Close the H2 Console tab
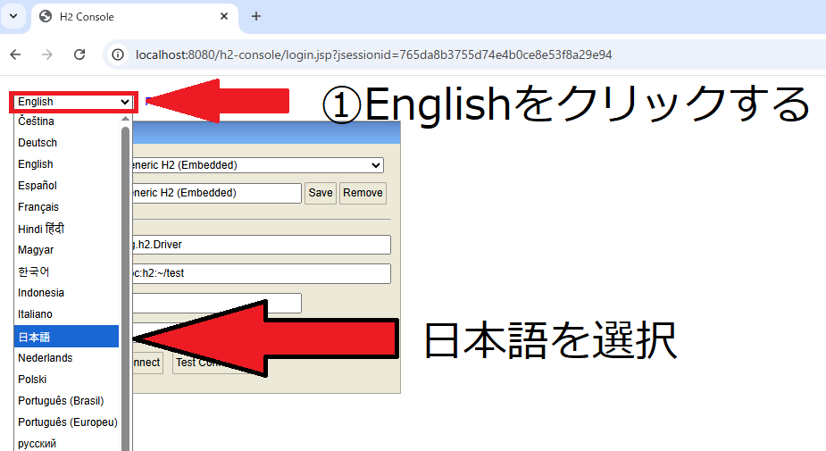This screenshot has width=826, height=451. pyautogui.click(x=224, y=16)
